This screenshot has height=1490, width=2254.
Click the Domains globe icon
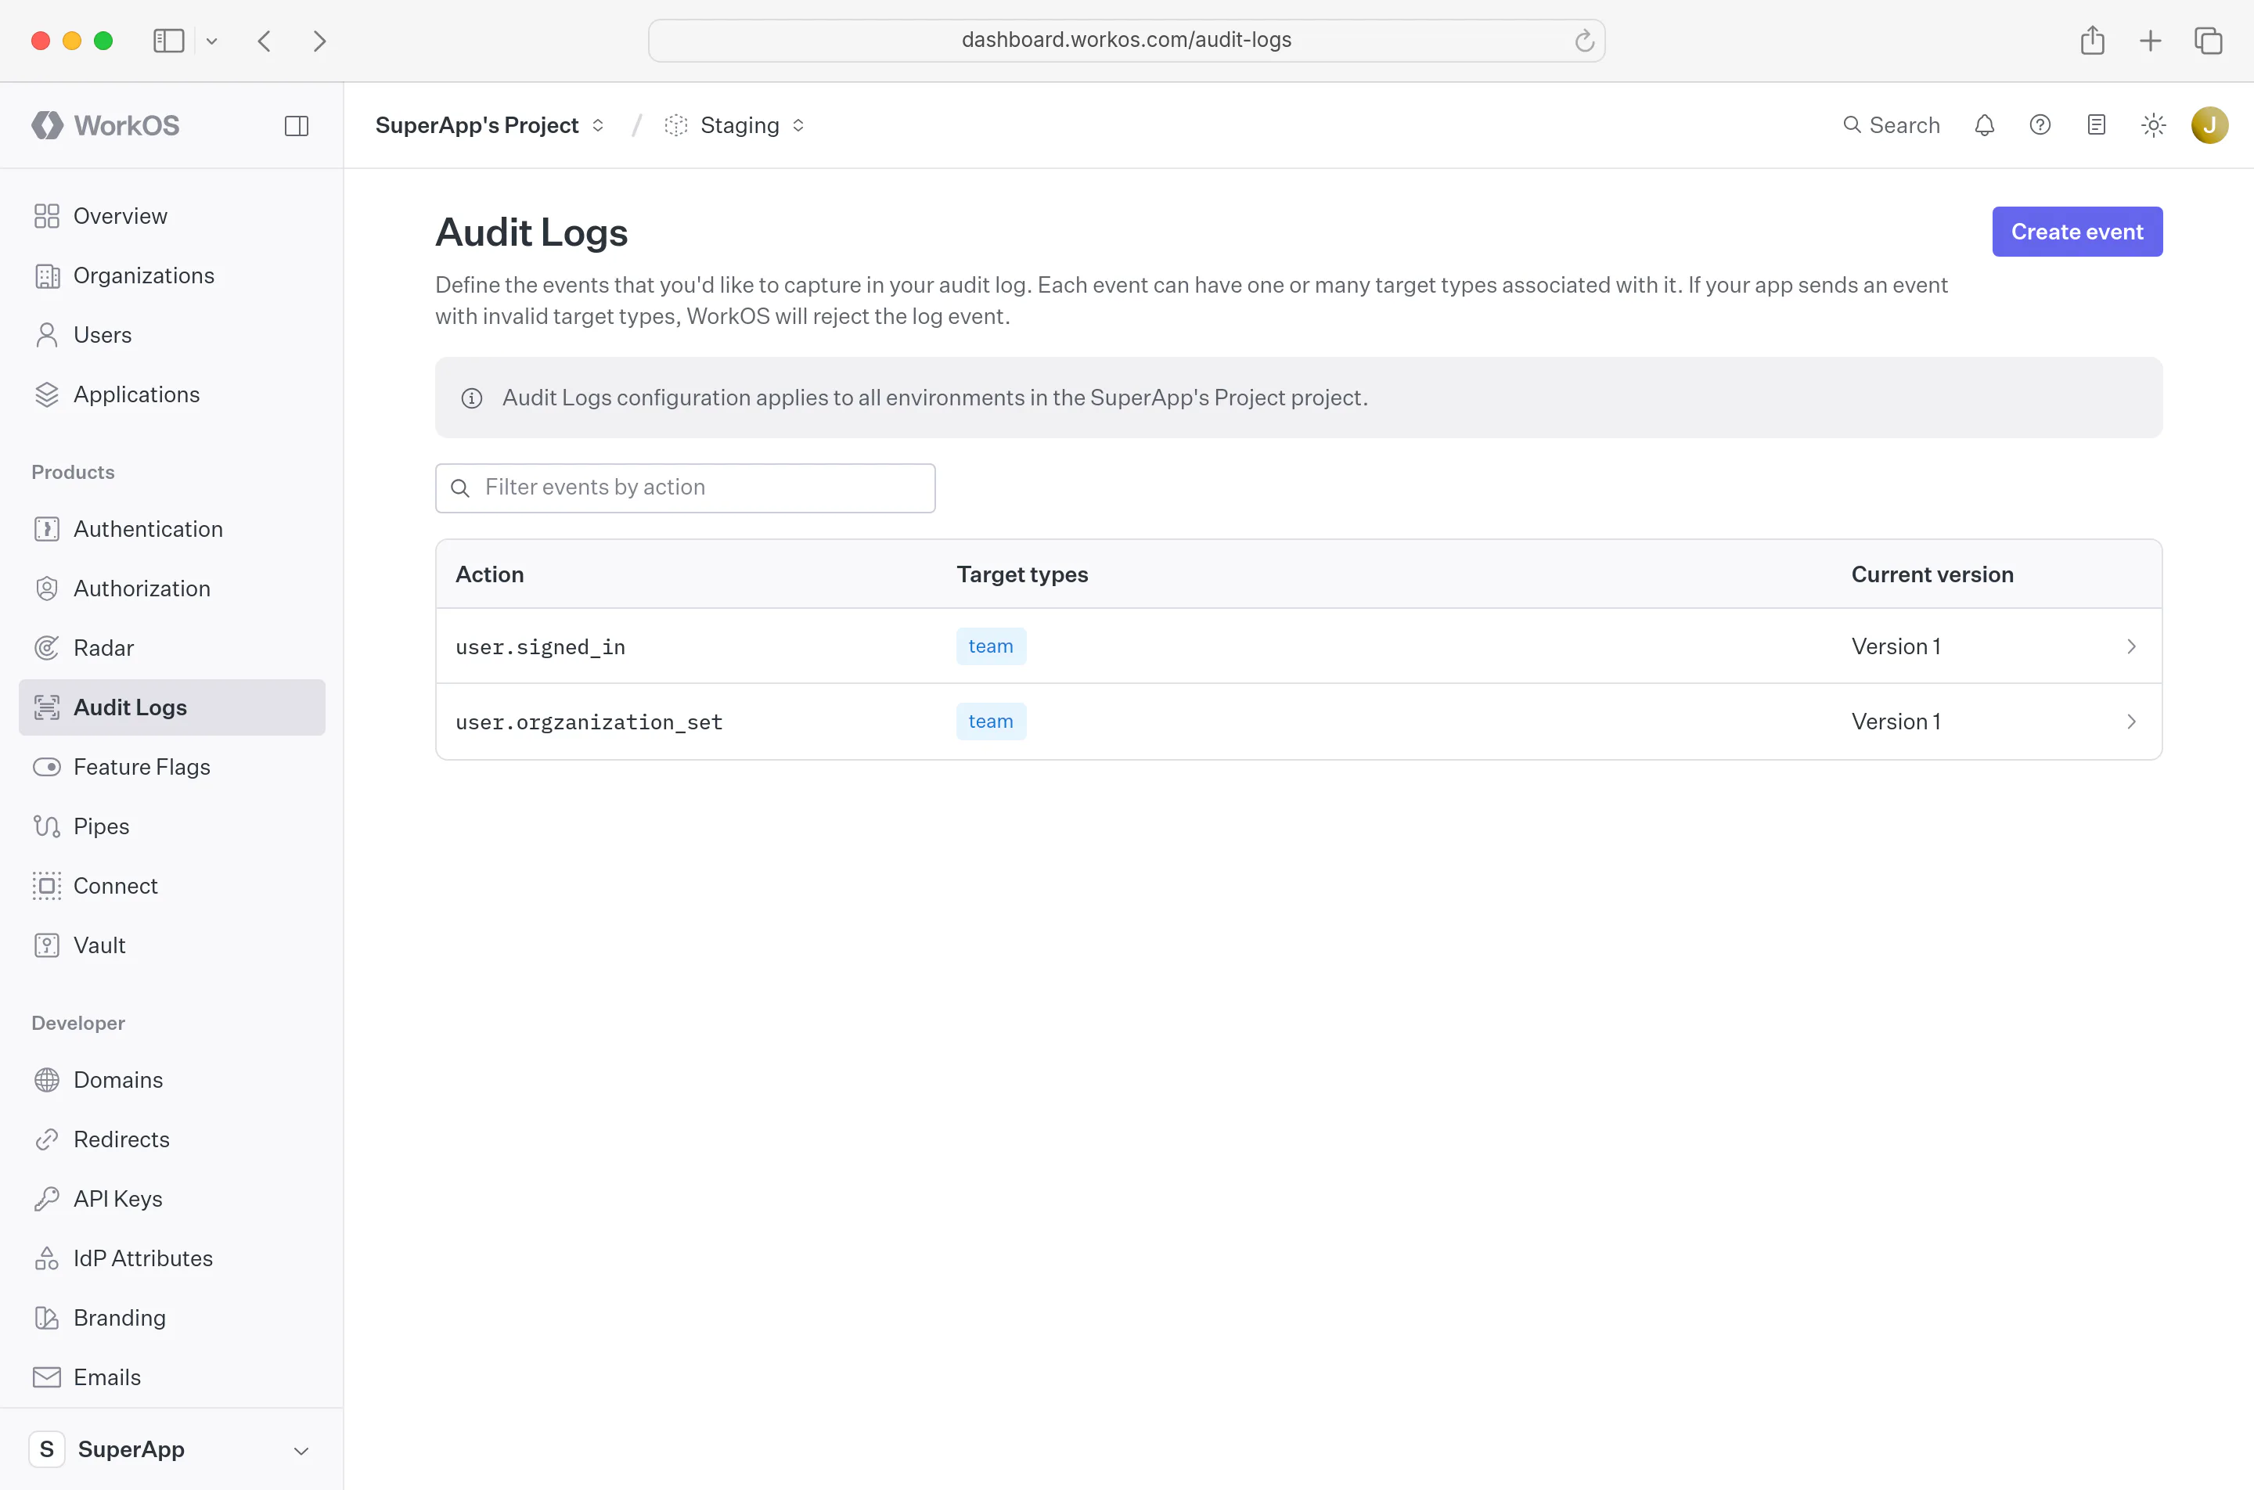click(x=46, y=1081)
